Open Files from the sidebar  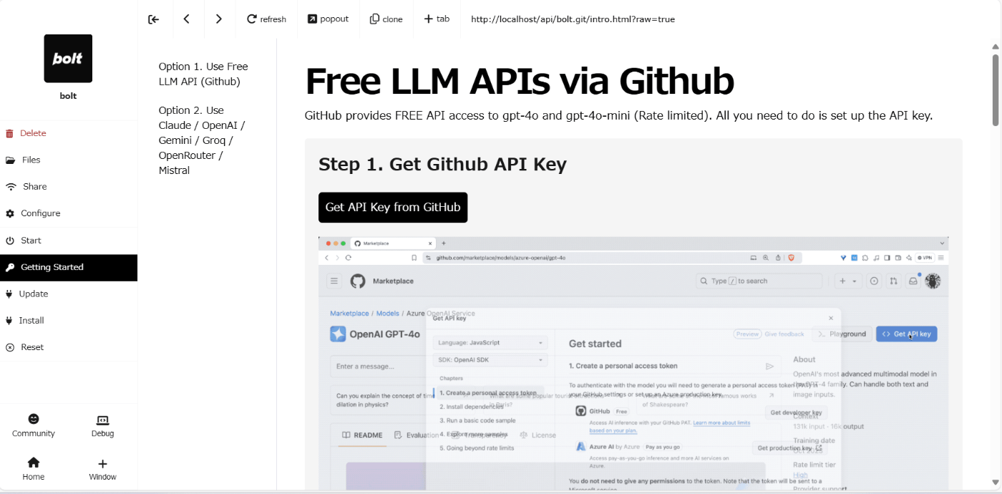pyautogui.click(x=69, y=160)
